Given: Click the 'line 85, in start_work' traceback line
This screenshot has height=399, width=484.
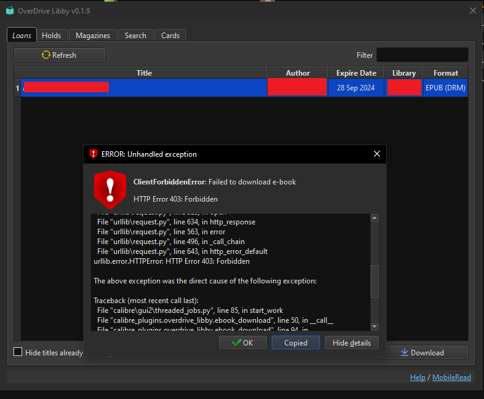Looking at the screenshot, I should [190, 310].
